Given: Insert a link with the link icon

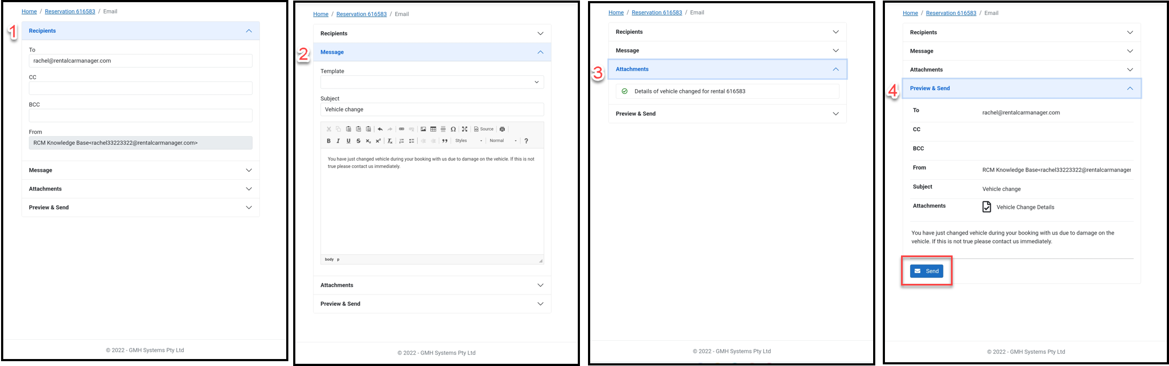Looking at the screenshot, I should coord(402,129).
